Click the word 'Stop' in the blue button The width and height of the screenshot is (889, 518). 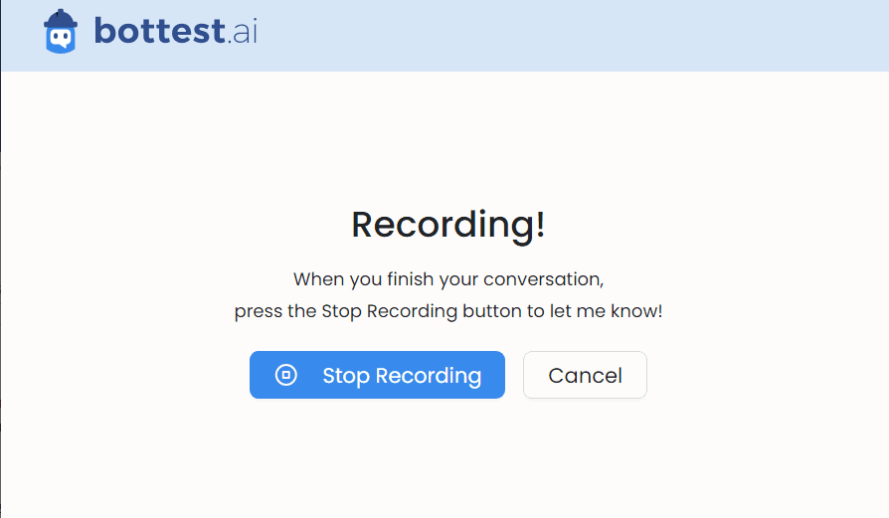pyautogui.click(x=346, y=376)
